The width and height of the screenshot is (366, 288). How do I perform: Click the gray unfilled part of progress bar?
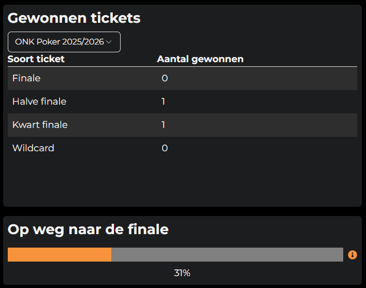click(227, 255)
